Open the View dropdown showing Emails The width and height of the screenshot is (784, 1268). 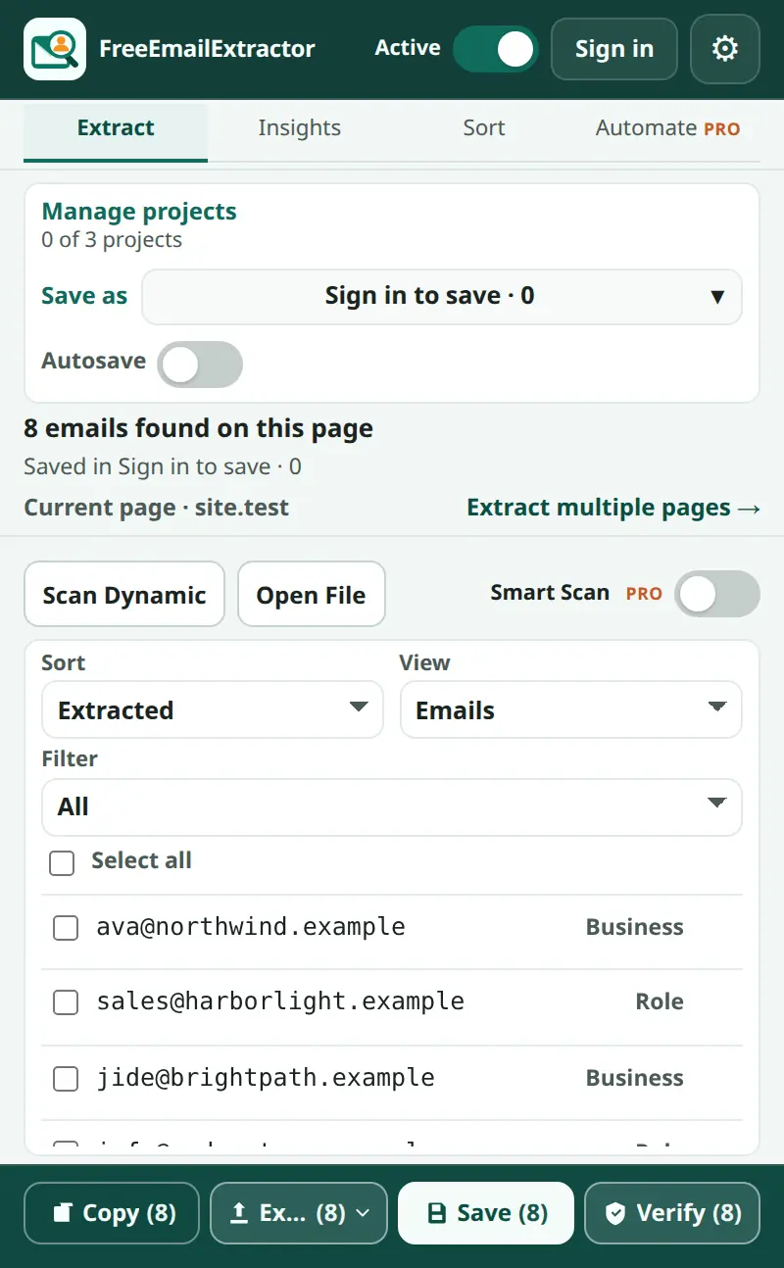(x=571, y=709)
